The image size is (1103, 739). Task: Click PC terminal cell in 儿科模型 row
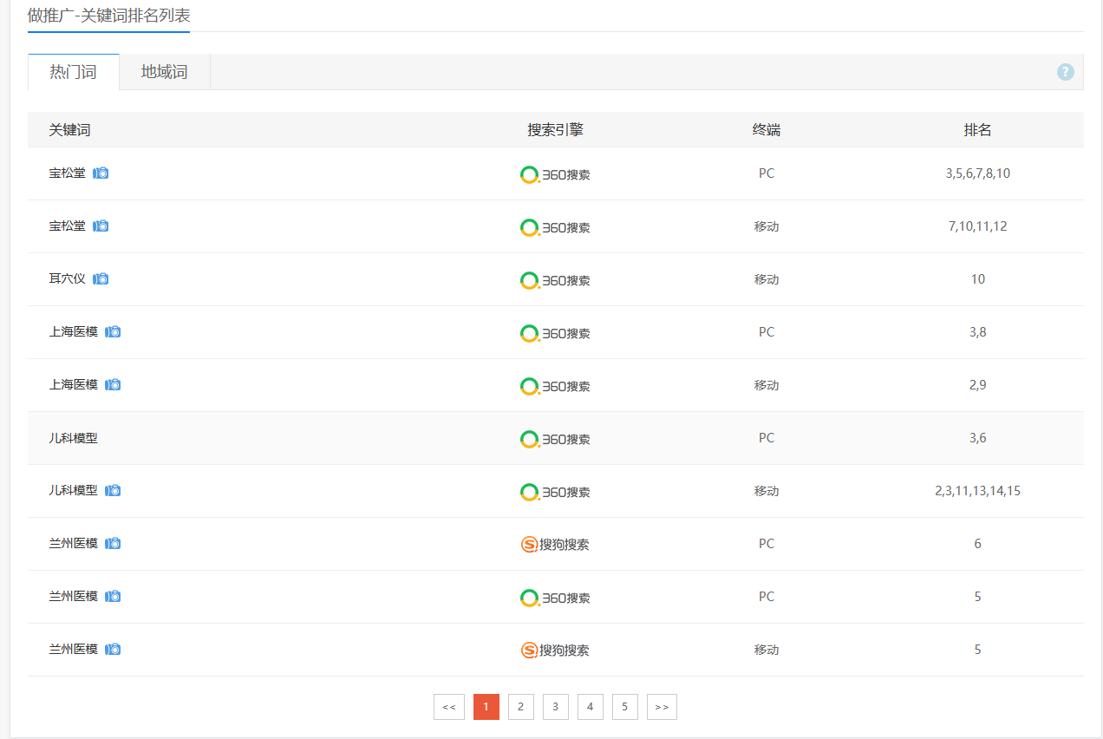click(767, 438)
